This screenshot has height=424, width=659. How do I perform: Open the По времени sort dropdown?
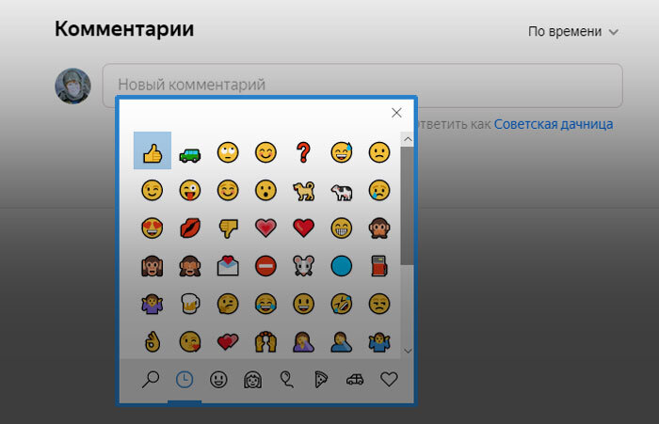coord(572,31)
